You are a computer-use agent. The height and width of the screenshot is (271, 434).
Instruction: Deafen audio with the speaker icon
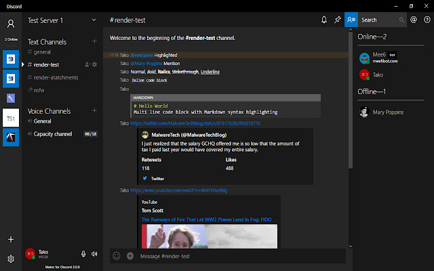[x=94, y=254]
